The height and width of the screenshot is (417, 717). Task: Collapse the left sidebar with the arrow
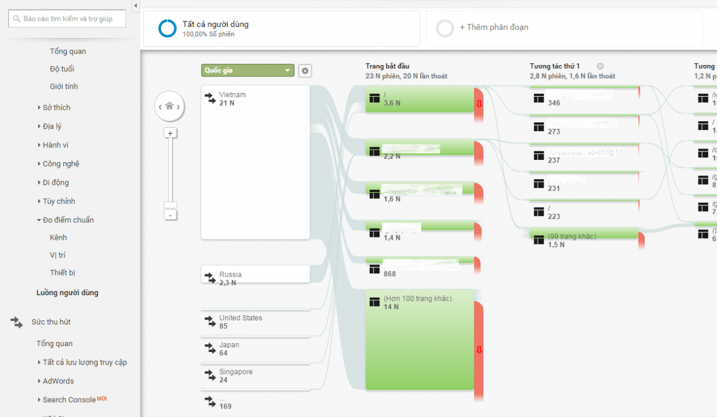136,5
